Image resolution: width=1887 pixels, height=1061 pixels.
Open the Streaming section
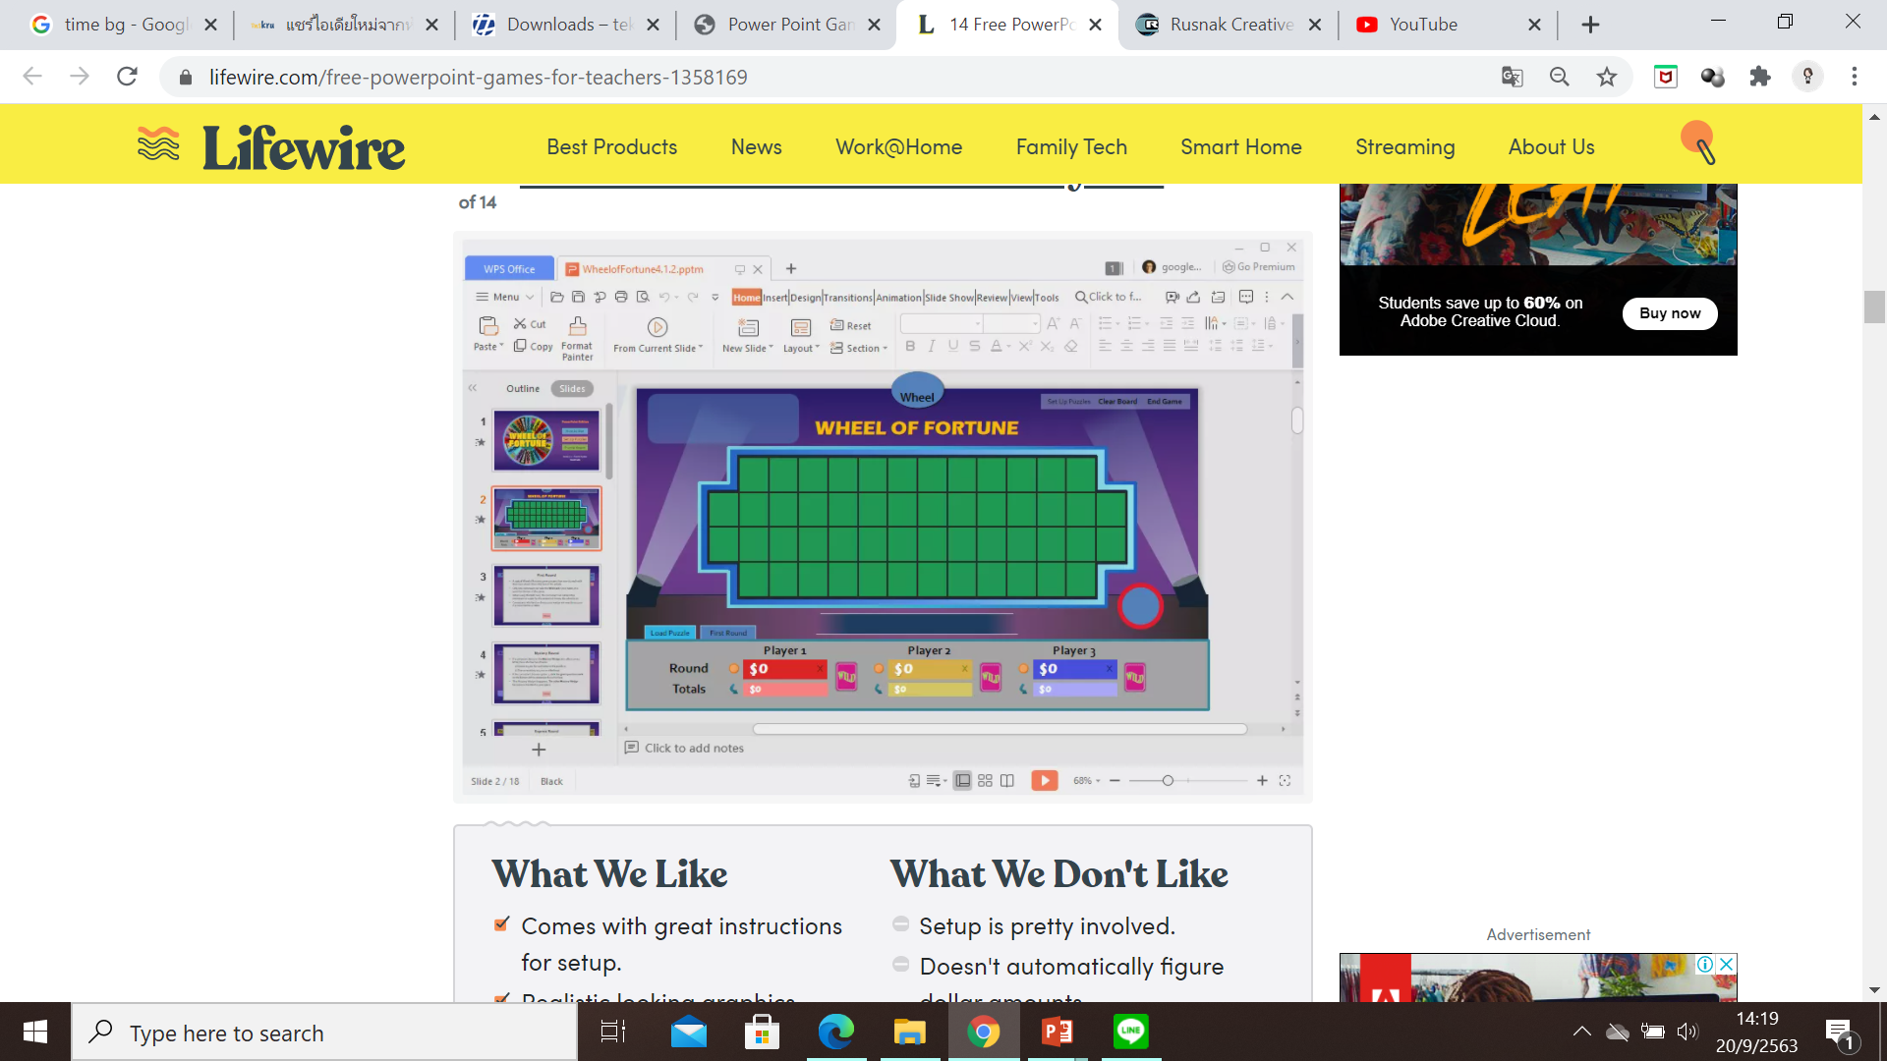coord(1404,147)
